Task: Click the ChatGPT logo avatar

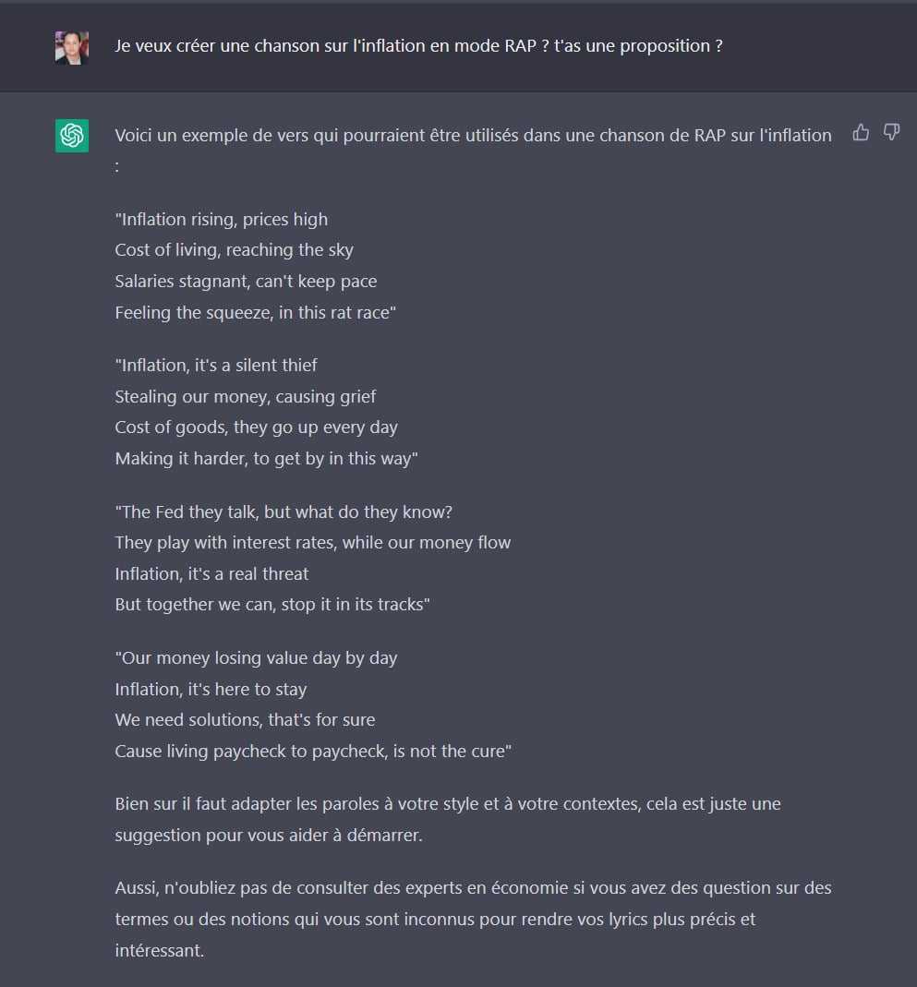Action: click(72, 136)
